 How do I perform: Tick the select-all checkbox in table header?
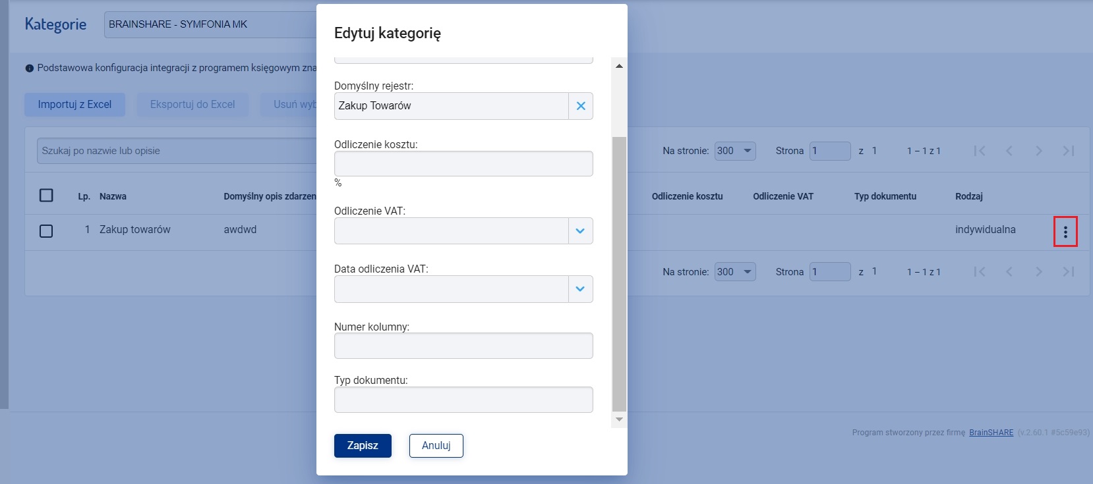click(x=46, y=196)
